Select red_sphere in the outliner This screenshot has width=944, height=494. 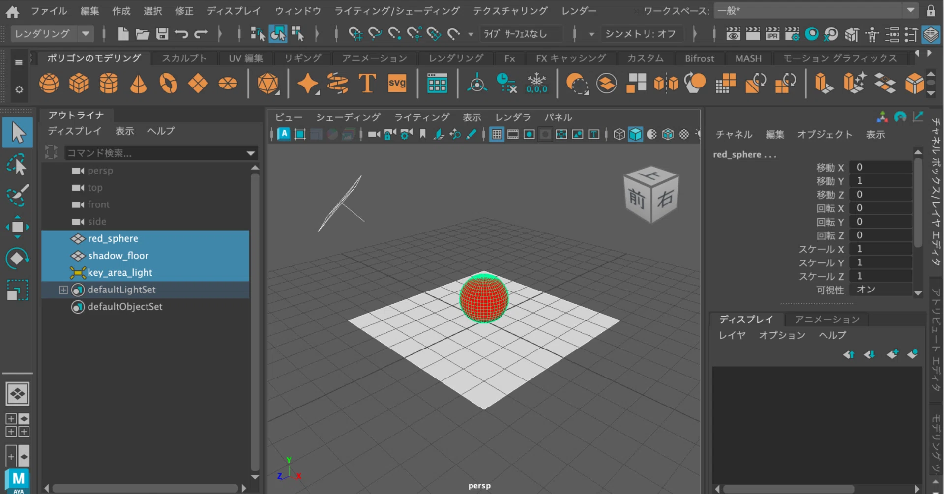146,239
